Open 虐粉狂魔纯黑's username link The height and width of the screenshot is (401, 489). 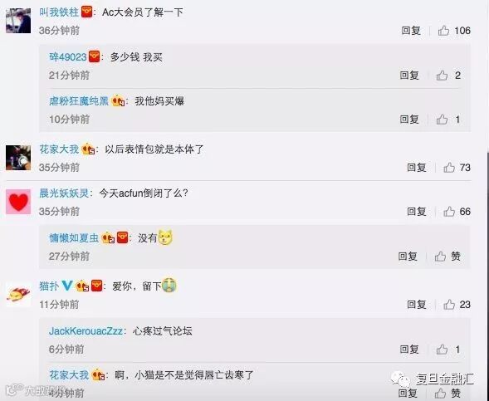pyautogui.click(x=79, y=101)
